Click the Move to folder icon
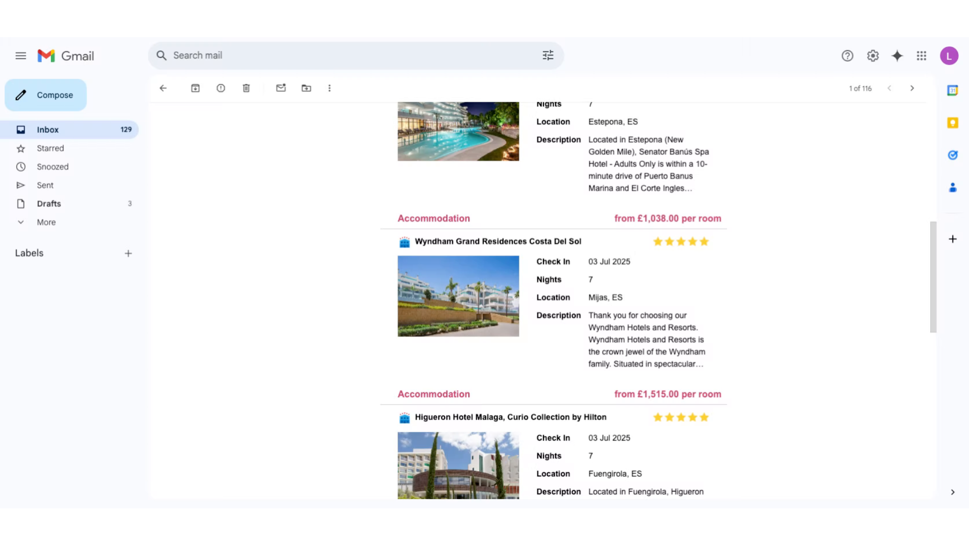The height and width of the screenshot is (545, 969). click(306, 88)
